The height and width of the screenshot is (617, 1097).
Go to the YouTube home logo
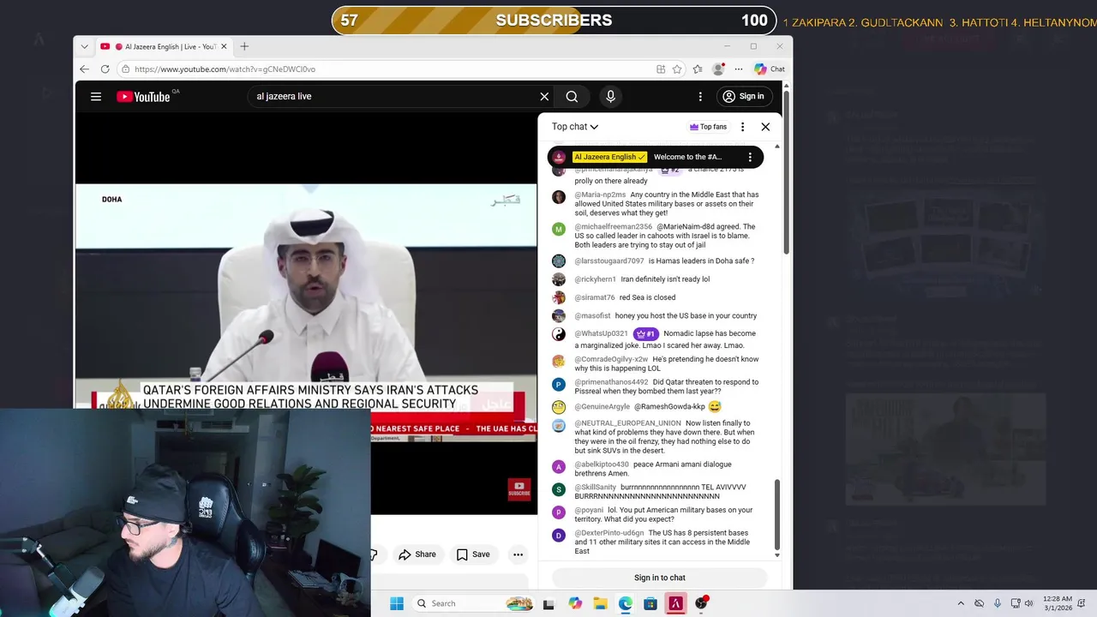[x=144, y=97]
